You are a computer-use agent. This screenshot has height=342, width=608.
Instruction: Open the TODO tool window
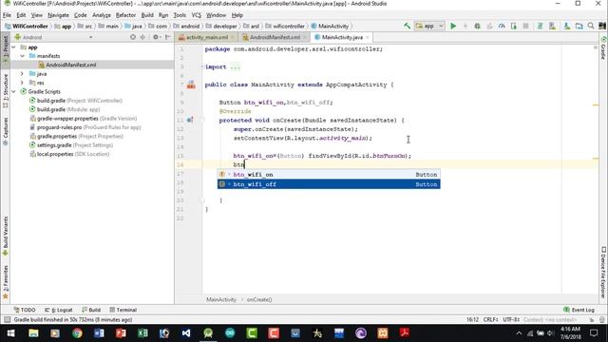(x=25, y=310)
